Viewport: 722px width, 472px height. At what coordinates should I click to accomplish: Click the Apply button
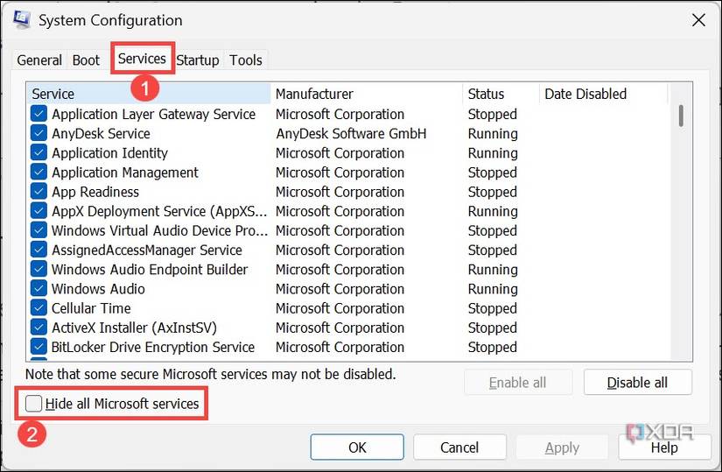(x=562, y=447)
